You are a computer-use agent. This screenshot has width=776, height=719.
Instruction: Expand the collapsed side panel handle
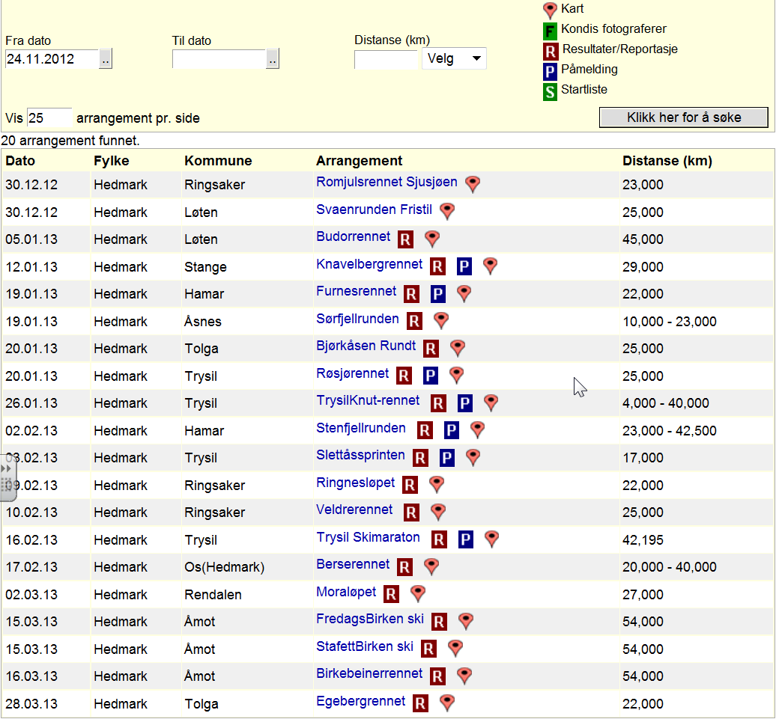pos(7,477)
